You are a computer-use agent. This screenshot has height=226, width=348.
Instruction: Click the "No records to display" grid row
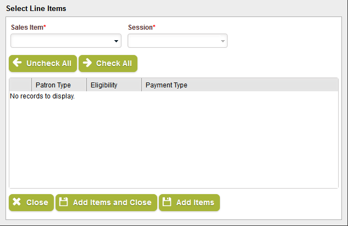[42, 96]
